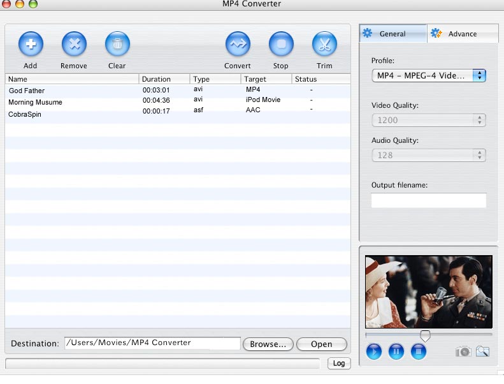Play the video preview

[x=375, y=351]
